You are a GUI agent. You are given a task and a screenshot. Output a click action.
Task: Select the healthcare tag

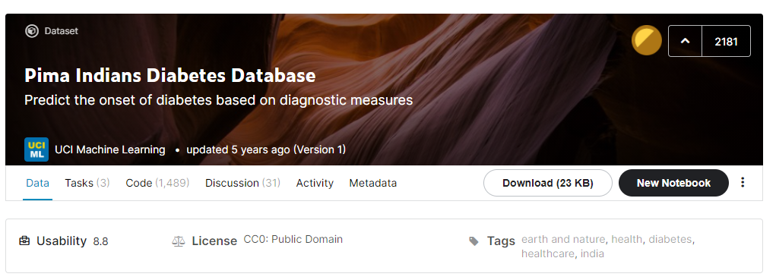(548, 254)
